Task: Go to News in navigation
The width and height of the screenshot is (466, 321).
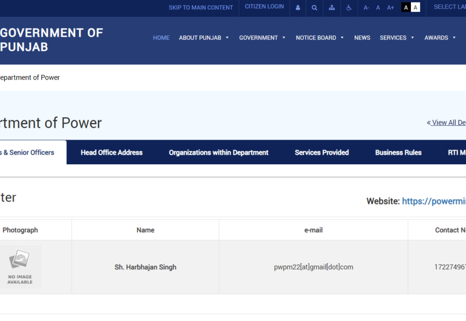Action: click(362, 38)
